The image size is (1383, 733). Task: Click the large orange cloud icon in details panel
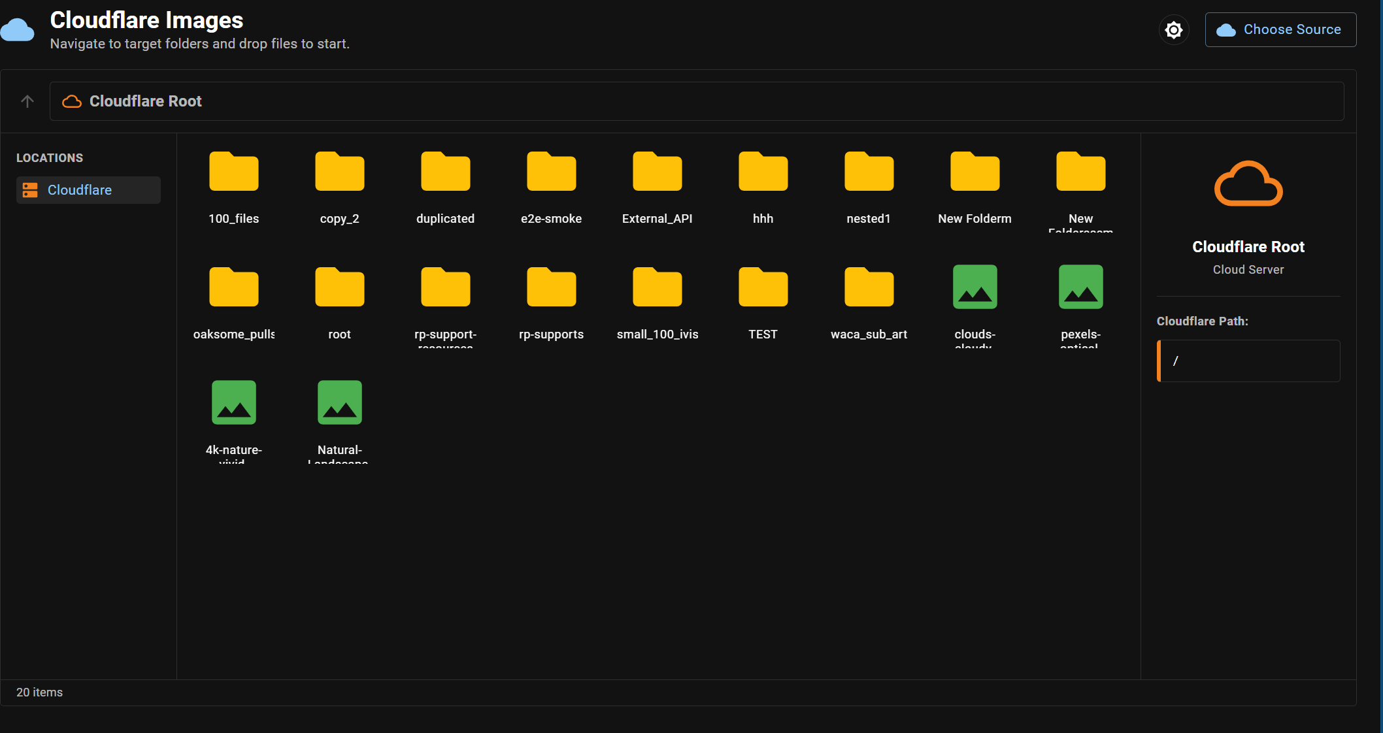[1248, 184]
